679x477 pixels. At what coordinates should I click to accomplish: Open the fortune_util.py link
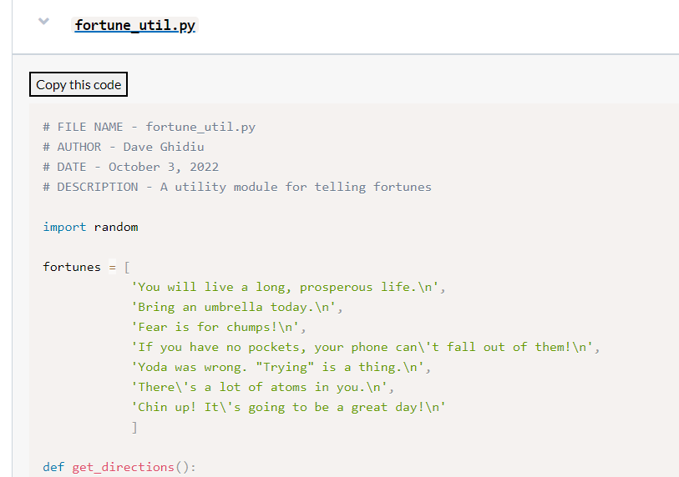[x=134, y=26]
